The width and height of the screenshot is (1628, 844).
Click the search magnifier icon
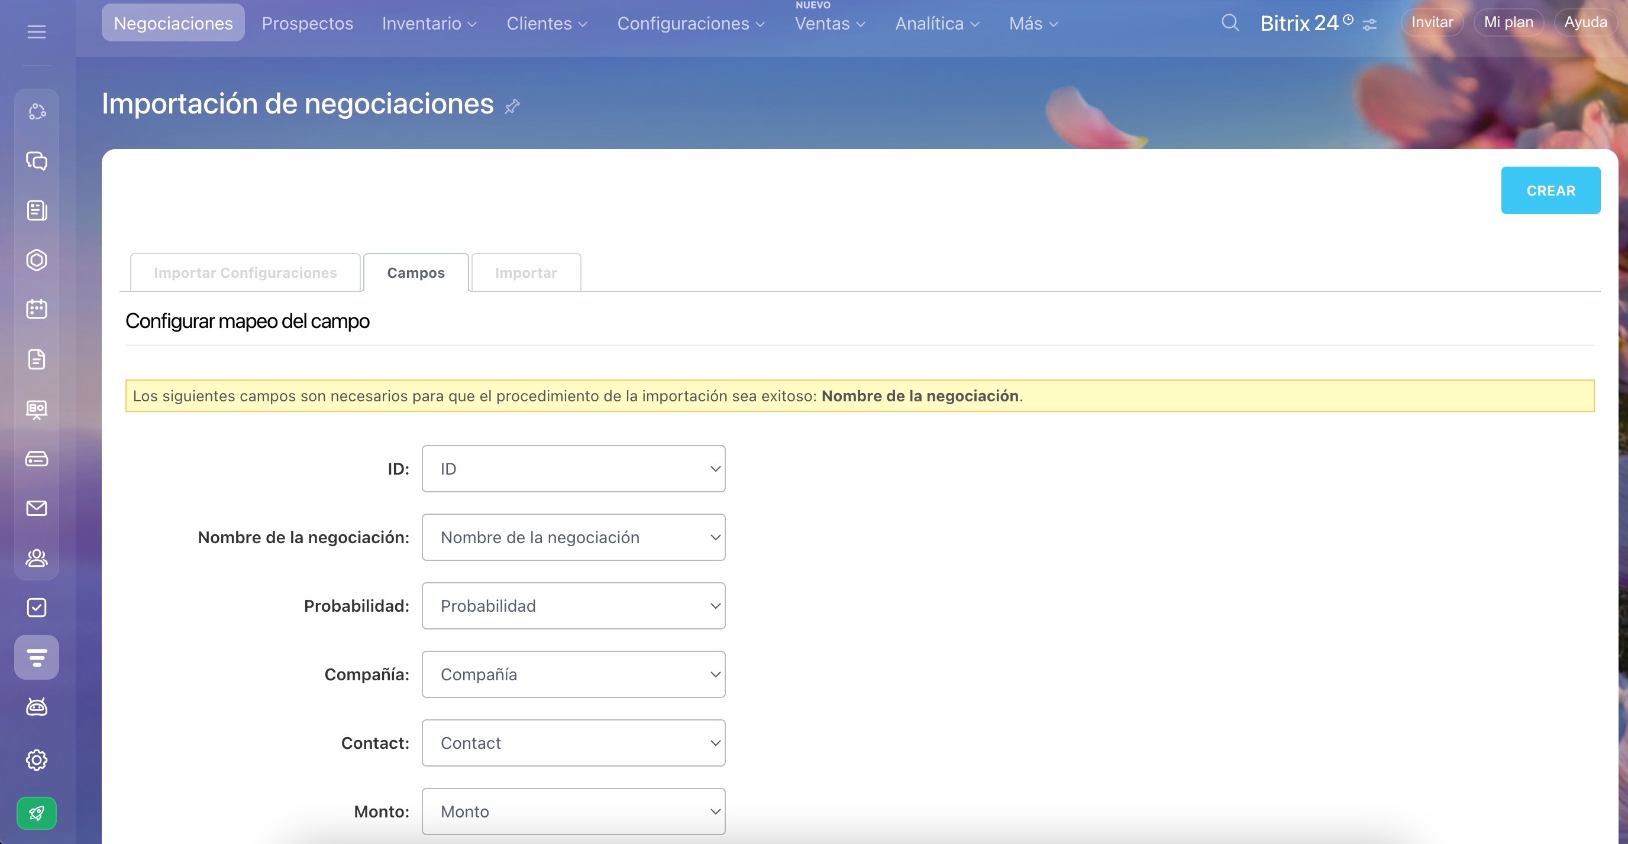(1230, 24)
